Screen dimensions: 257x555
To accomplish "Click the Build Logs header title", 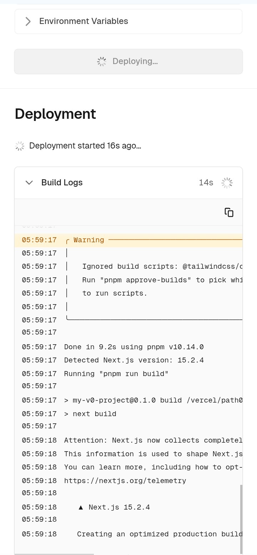I will point(62,182).
